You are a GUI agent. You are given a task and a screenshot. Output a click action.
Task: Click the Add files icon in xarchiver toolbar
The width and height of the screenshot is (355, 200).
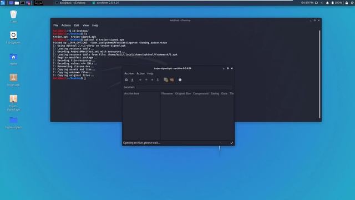pos(166,80)
